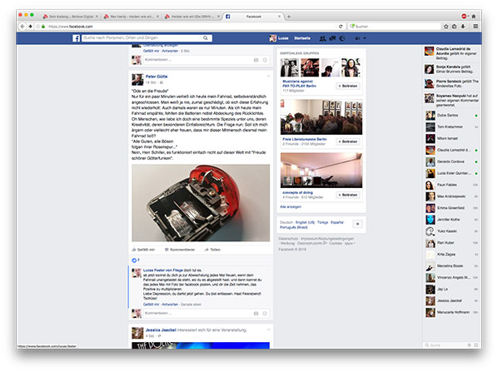498x372 pixels.
Task: Switch to 'Rex Hardy - Helden wie wir' tab
Action: click(x=132, y=17)
